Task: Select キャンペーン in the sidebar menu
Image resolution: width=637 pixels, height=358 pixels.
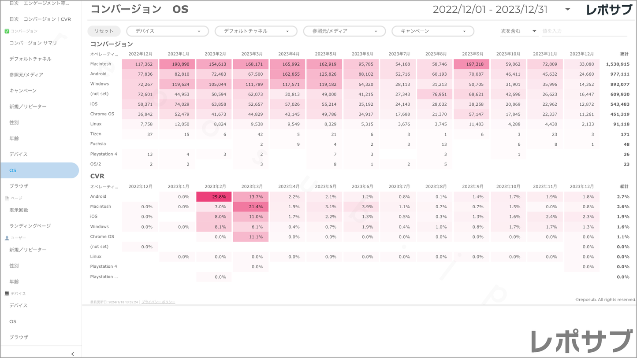Action: point(23,91)
